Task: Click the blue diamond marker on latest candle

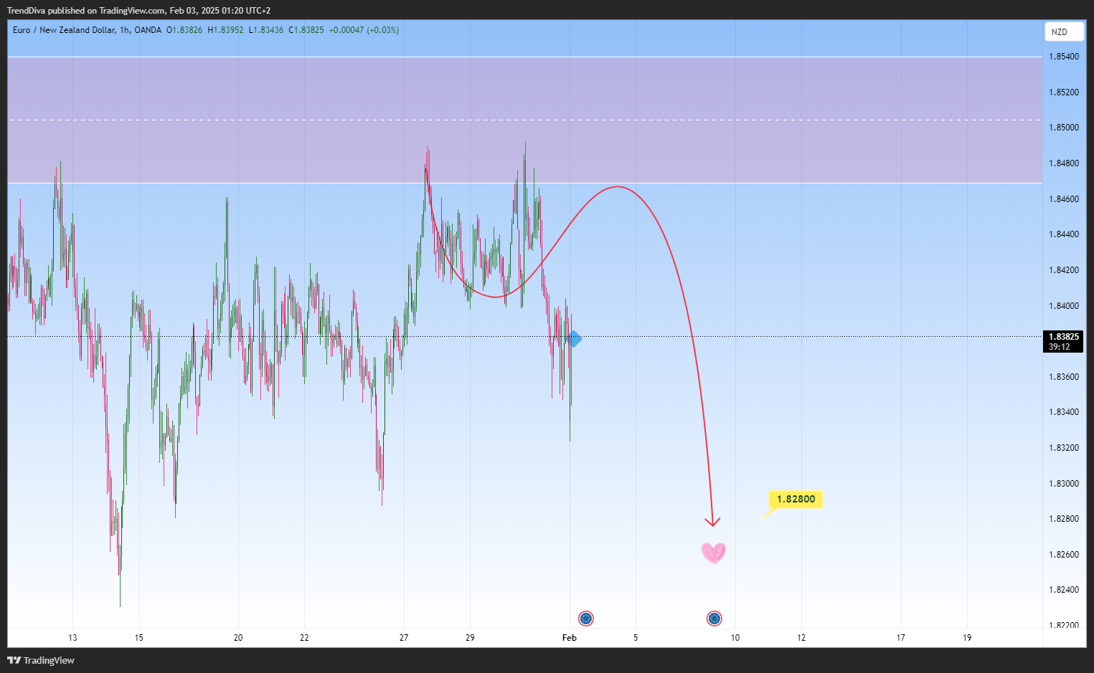Action: [575, 338]
